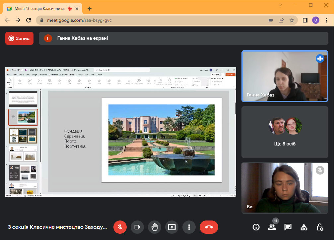Open more options menu in call bar
Screen dimensions: 334x240
click(189, 227)
